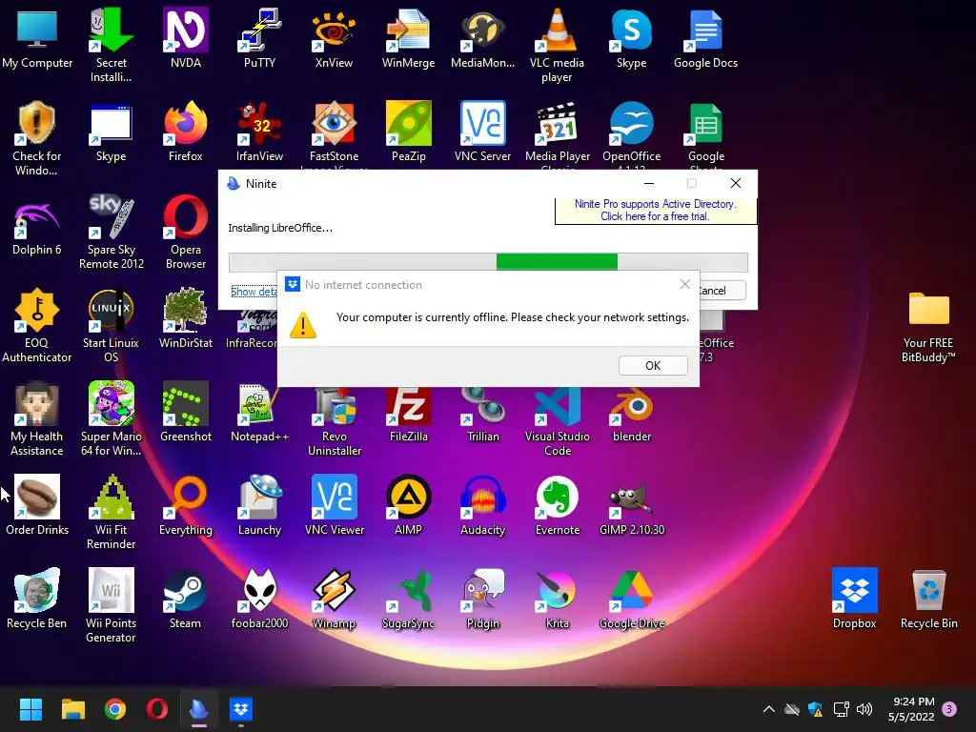Open the My Computer desktop icon
The width and height of the screenshot is (976, 732).
point(37,38)
